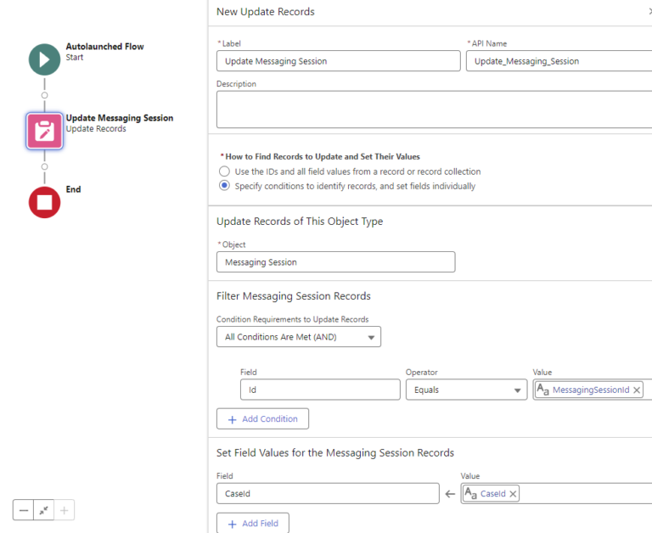652x533 pixels.
Task: Click into the API Name input field
Action: tap(559, 61)
